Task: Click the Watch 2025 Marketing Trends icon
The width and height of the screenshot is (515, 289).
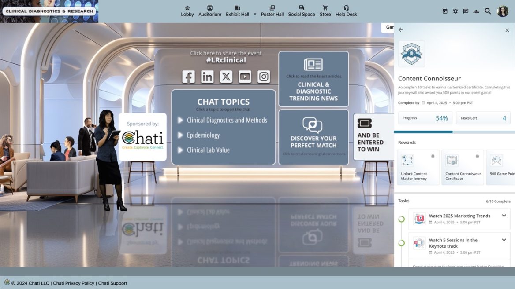Action: [419, 219]
